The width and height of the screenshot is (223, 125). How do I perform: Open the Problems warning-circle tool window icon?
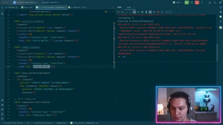pos(2,114)
